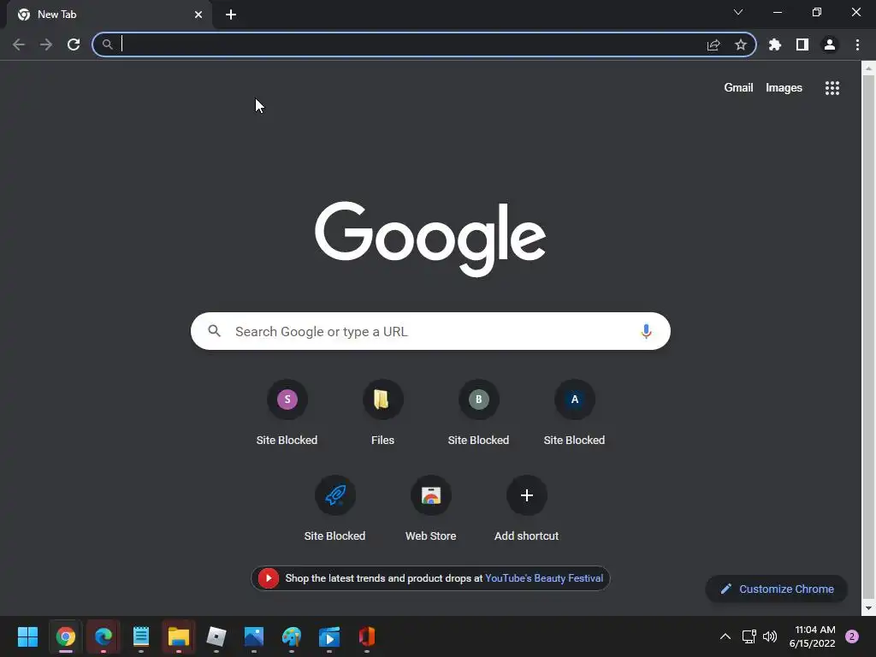
Task: Open a new tab with the plus button
Action: click(x=231, y=15)
